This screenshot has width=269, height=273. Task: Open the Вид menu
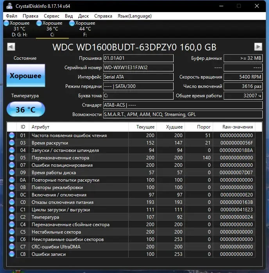point(69,16)
